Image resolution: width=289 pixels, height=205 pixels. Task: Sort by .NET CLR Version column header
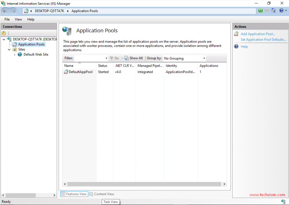[x=124, y=66]
